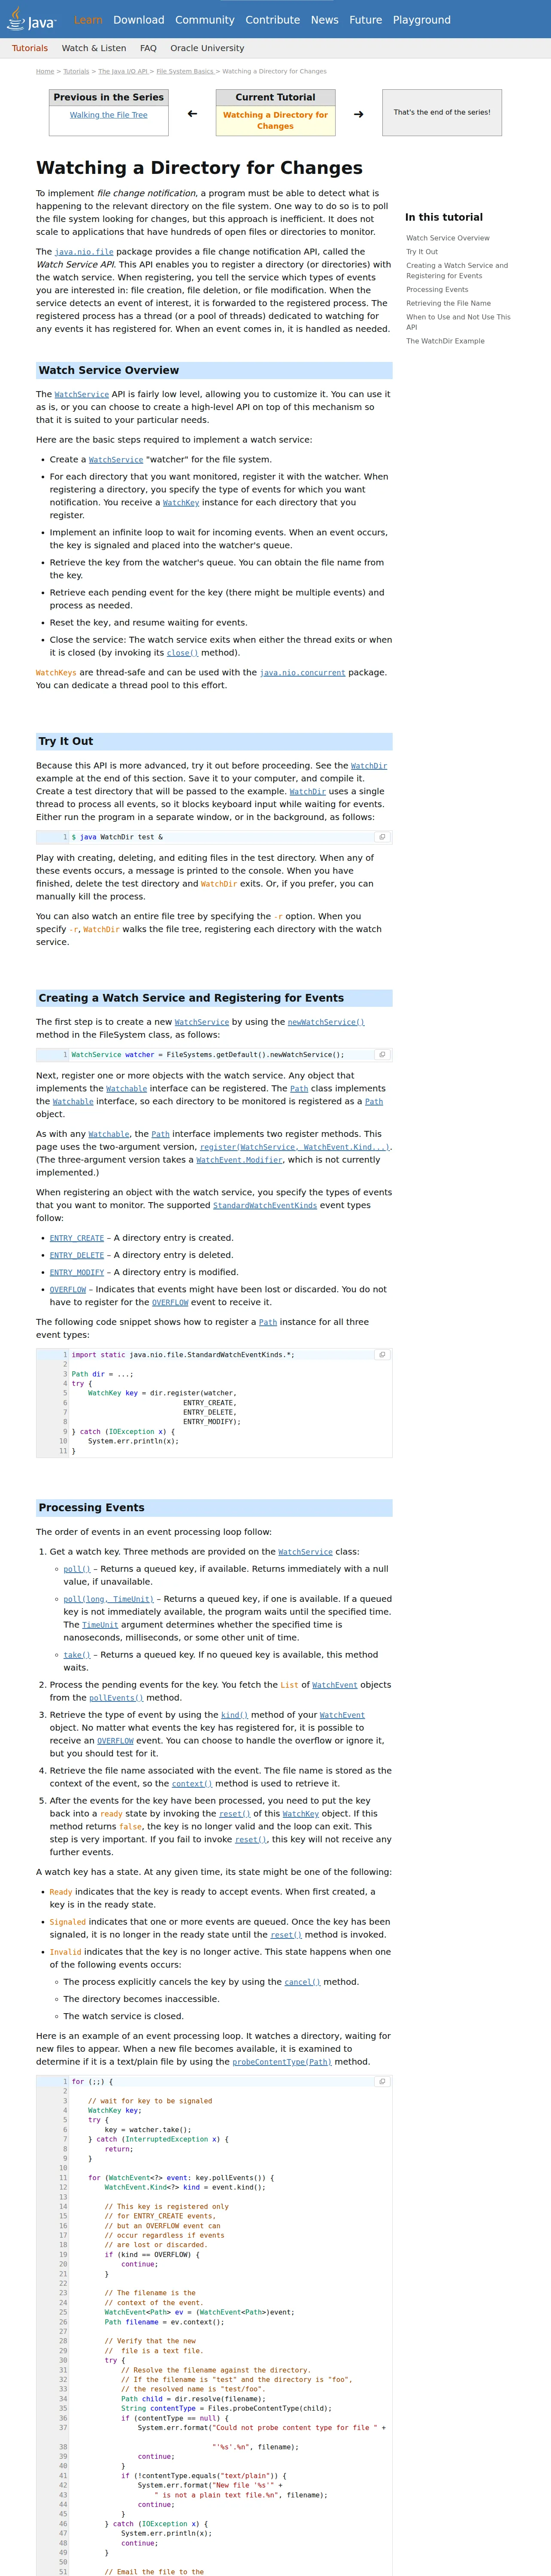Image resolution: width=551 pixels, height=2576 pixels.
Task: Open the probeContentType(Path) method link
Action: coord(282,2062)
